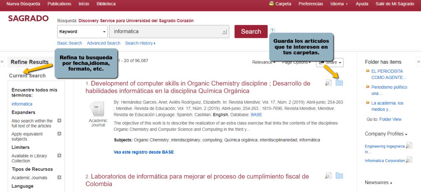Viewport: 421px width, 192px height.
Task: Open the Keyword field dropdown
Action: [82, 32]
